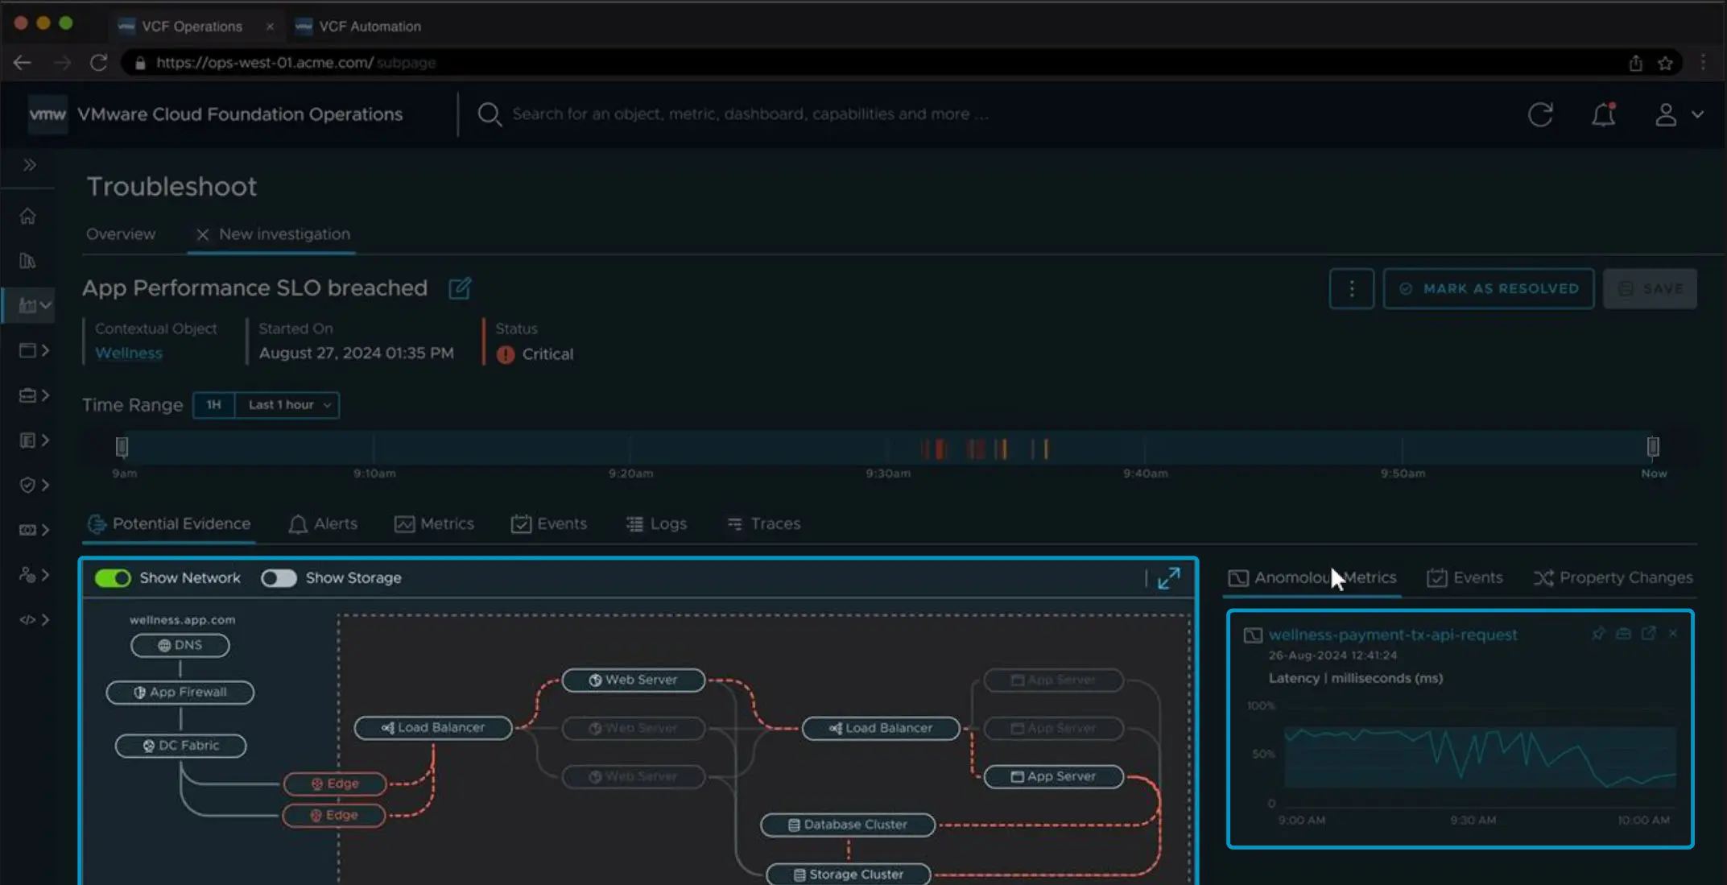The height and width of the screenshot is (885, 1727).
Task: Select the DC Fabric node
Action: point(181,746)
